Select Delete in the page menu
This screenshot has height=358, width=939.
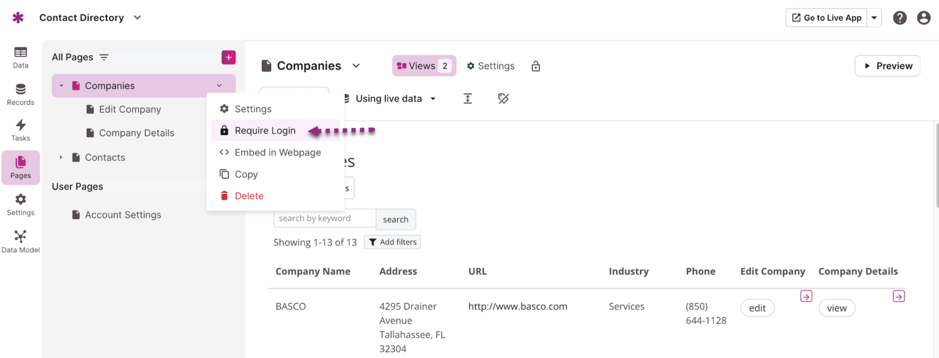coord(249,196)
